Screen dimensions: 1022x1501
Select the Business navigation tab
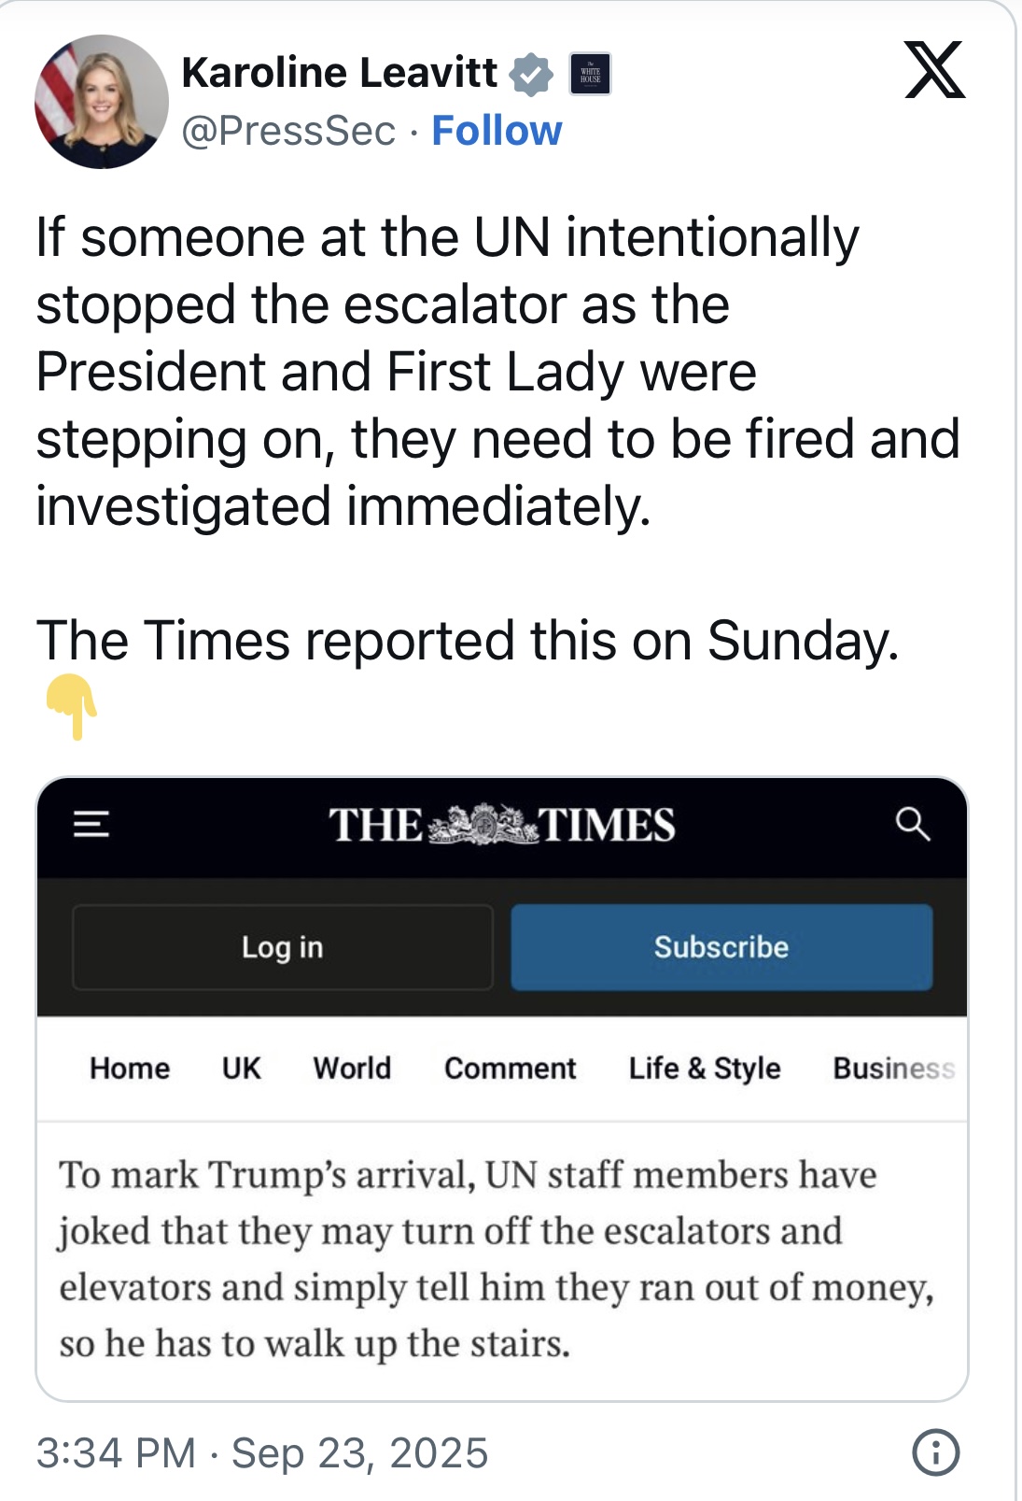(893, 1068)
